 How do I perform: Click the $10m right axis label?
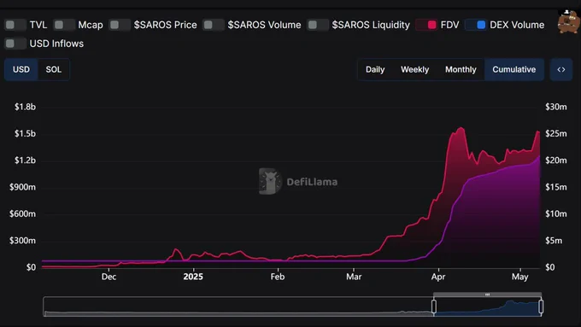556,213
